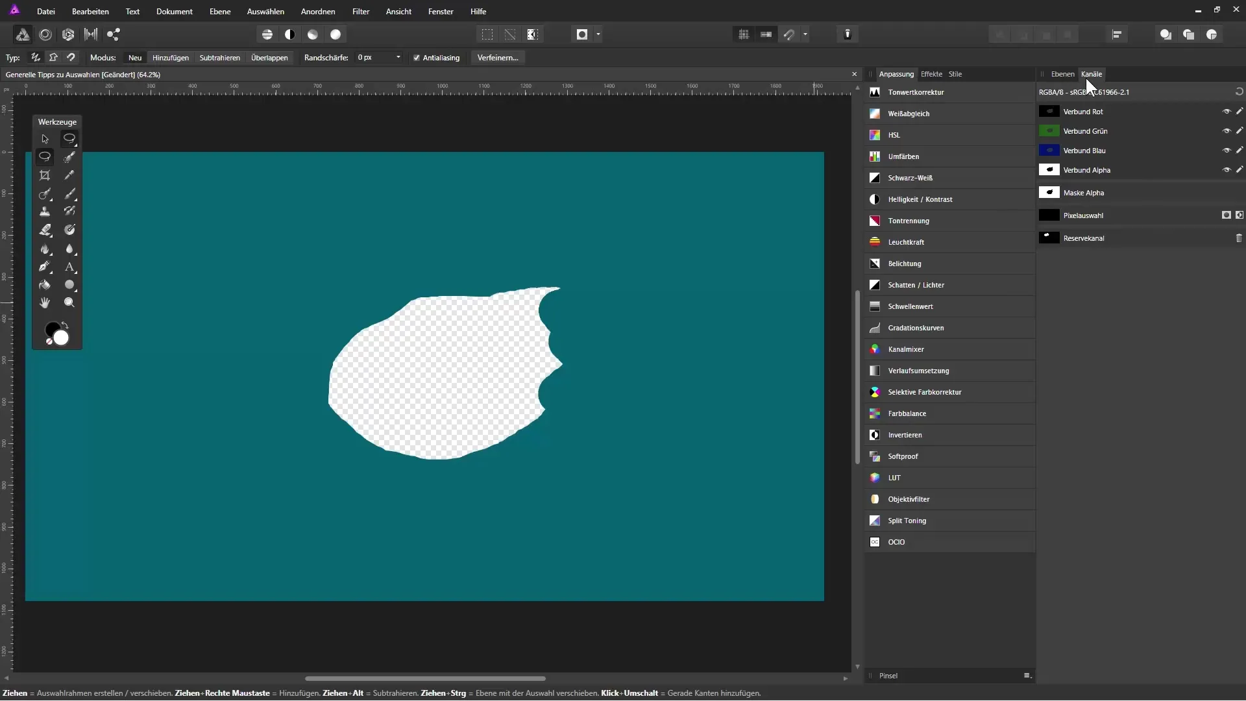Select the Pen tool
Image resolution: width=1246 pixels, height=701 pixels.
point(45,267)
